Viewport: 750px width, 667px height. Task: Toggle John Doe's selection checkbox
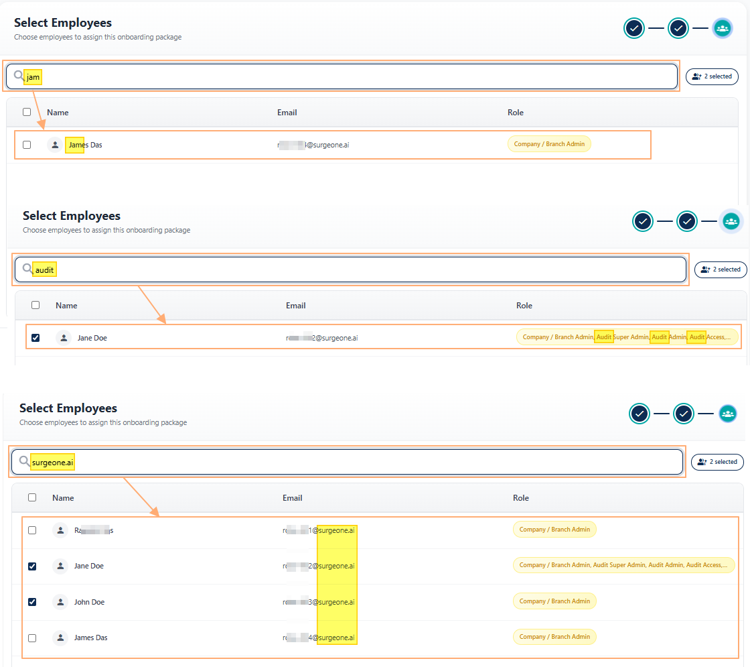[32, 602]
